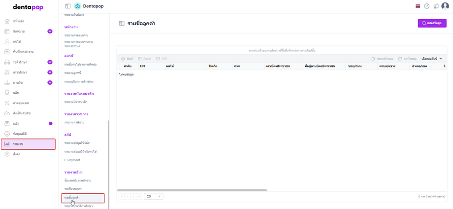453x209 pixels.
Task: Click the panel icon beside รายชื่อลูกค้า title
Action: (122, 24)
